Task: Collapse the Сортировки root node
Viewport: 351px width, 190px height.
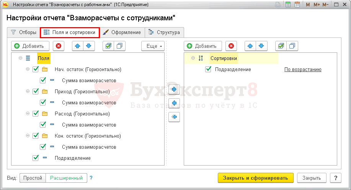Action: click(193, 58)
